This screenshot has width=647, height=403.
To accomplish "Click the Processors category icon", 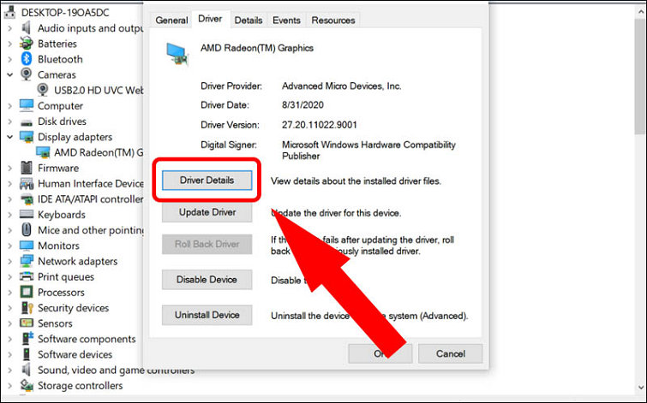I will pyautogui.click(x=27, y=293).
